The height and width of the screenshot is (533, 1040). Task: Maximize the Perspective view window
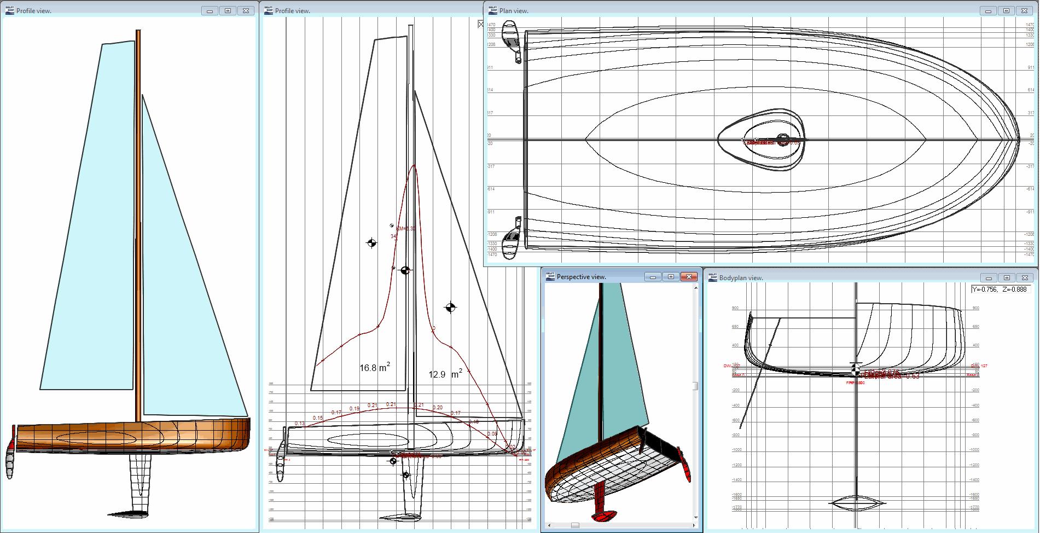coord(671,277)
